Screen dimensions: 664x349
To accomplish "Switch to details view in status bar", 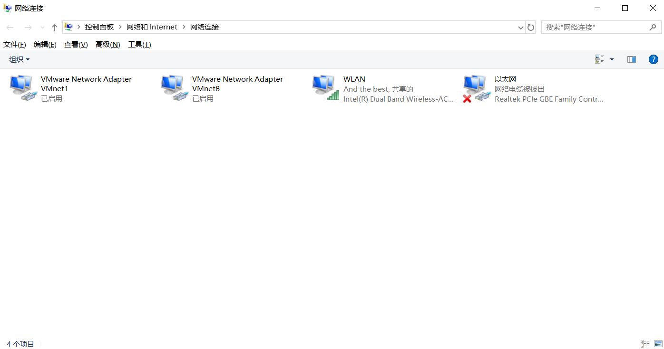I will click(645, 344).
